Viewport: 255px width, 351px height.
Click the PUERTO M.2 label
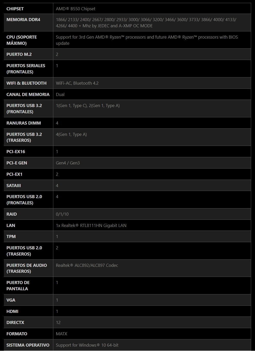(19, 54)
